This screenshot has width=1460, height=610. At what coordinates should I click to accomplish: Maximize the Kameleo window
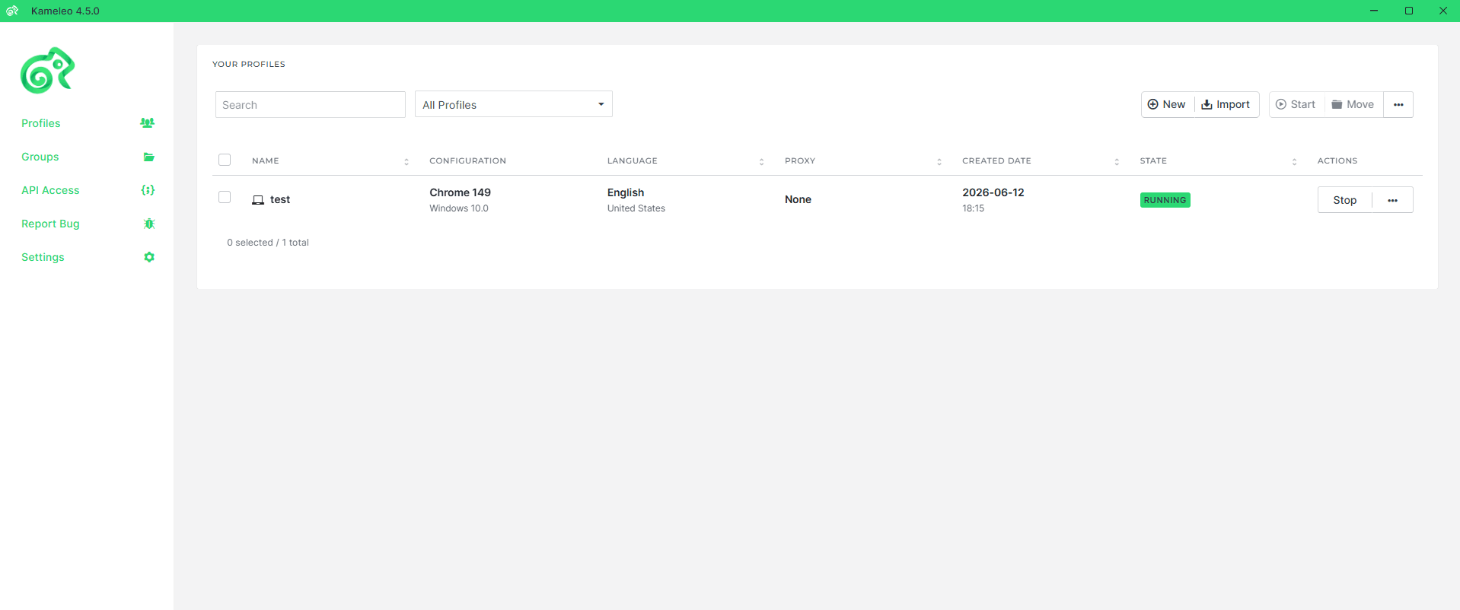[1409, 11]
